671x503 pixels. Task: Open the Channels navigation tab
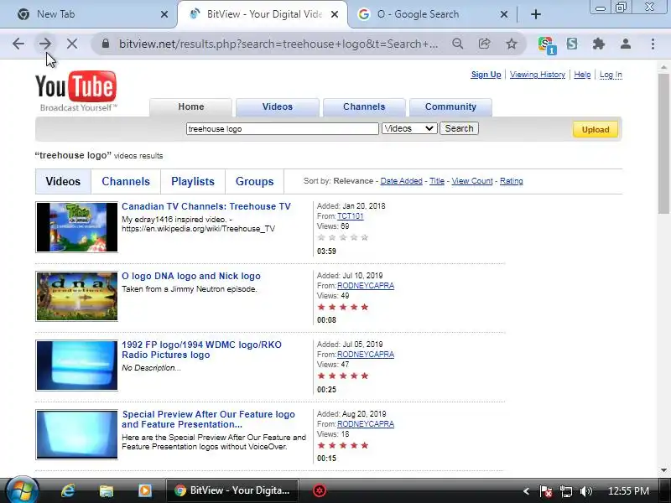tap(364, 107)
